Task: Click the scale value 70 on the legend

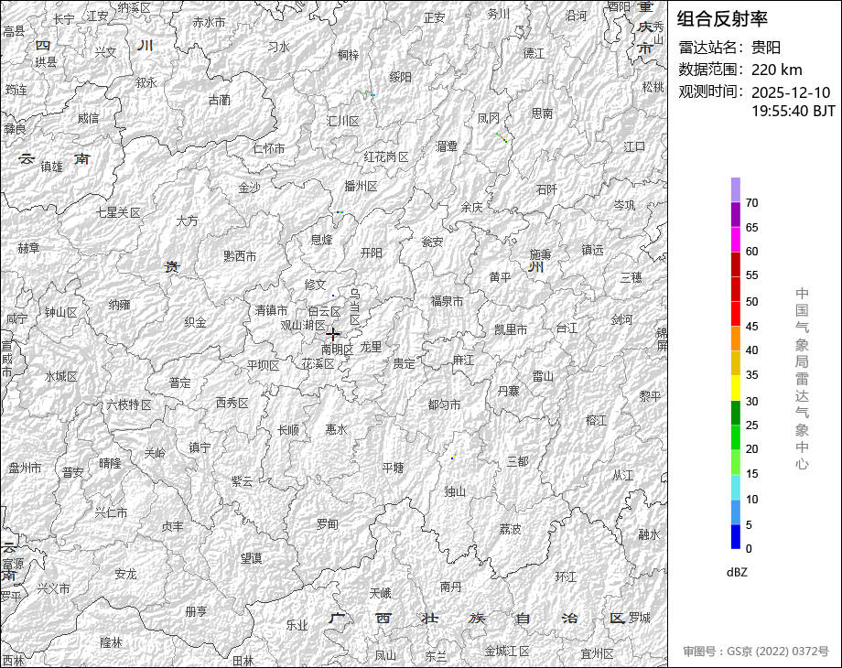Action: (x=751, y=203)
